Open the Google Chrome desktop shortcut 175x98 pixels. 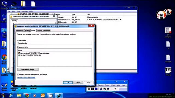coord(4,59)
